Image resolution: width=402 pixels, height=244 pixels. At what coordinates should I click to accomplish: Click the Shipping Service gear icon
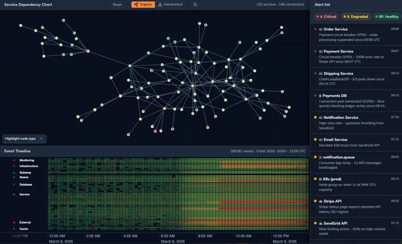320,74
